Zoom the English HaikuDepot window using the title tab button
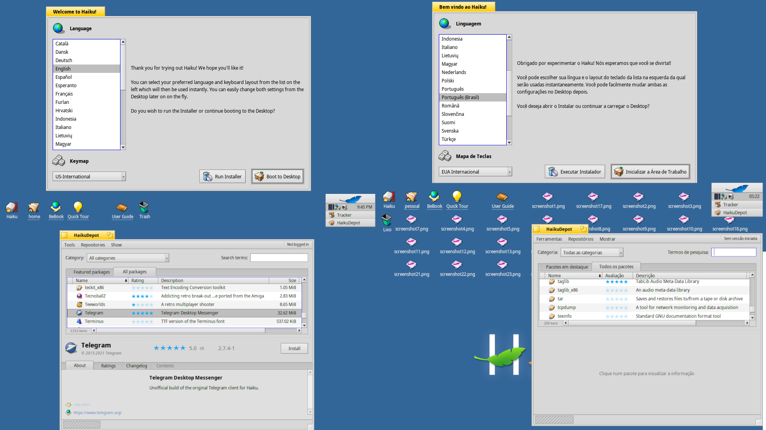Viewport: 766px width, 430px height. pos(110,235)
